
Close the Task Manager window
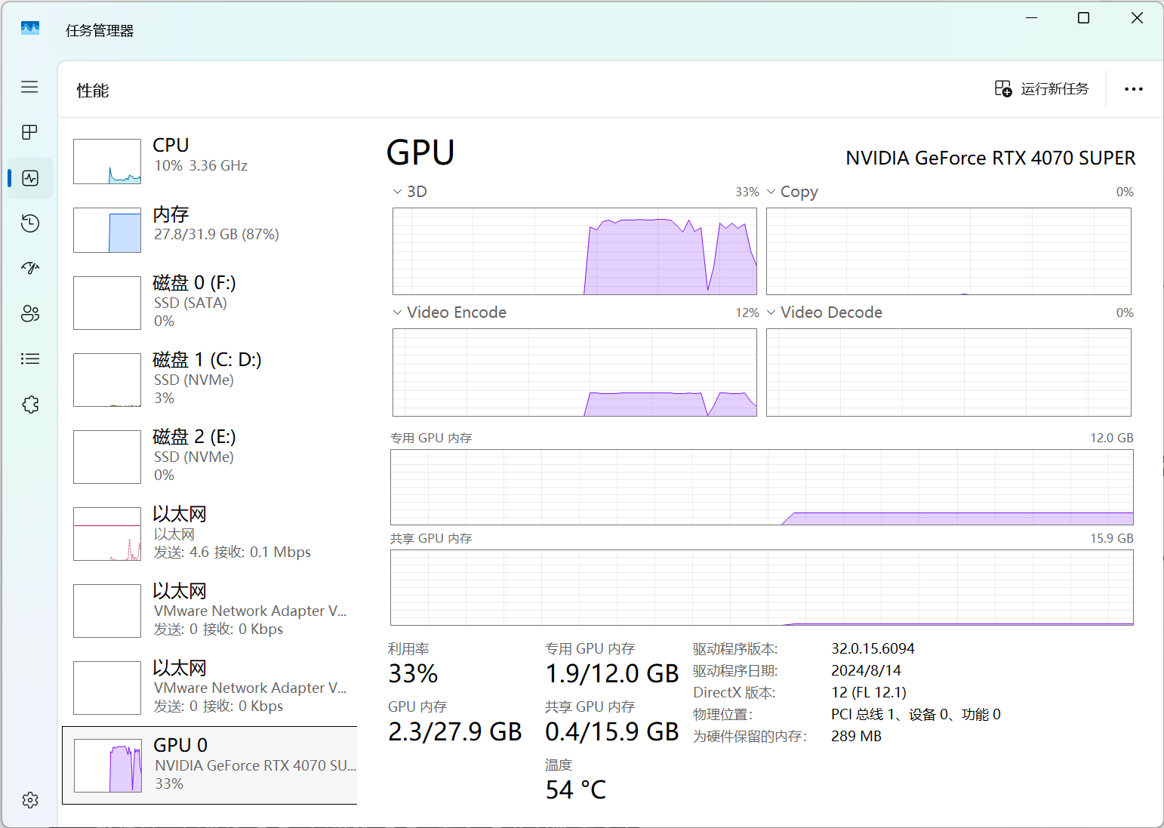point(1137,17)
